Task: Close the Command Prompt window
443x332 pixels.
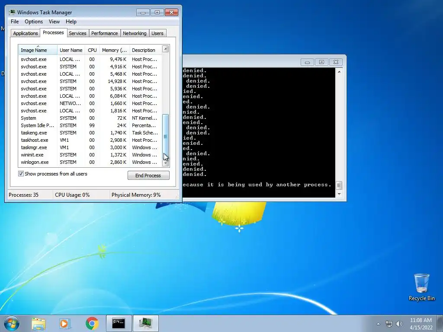Action: (x=336, y=62)
